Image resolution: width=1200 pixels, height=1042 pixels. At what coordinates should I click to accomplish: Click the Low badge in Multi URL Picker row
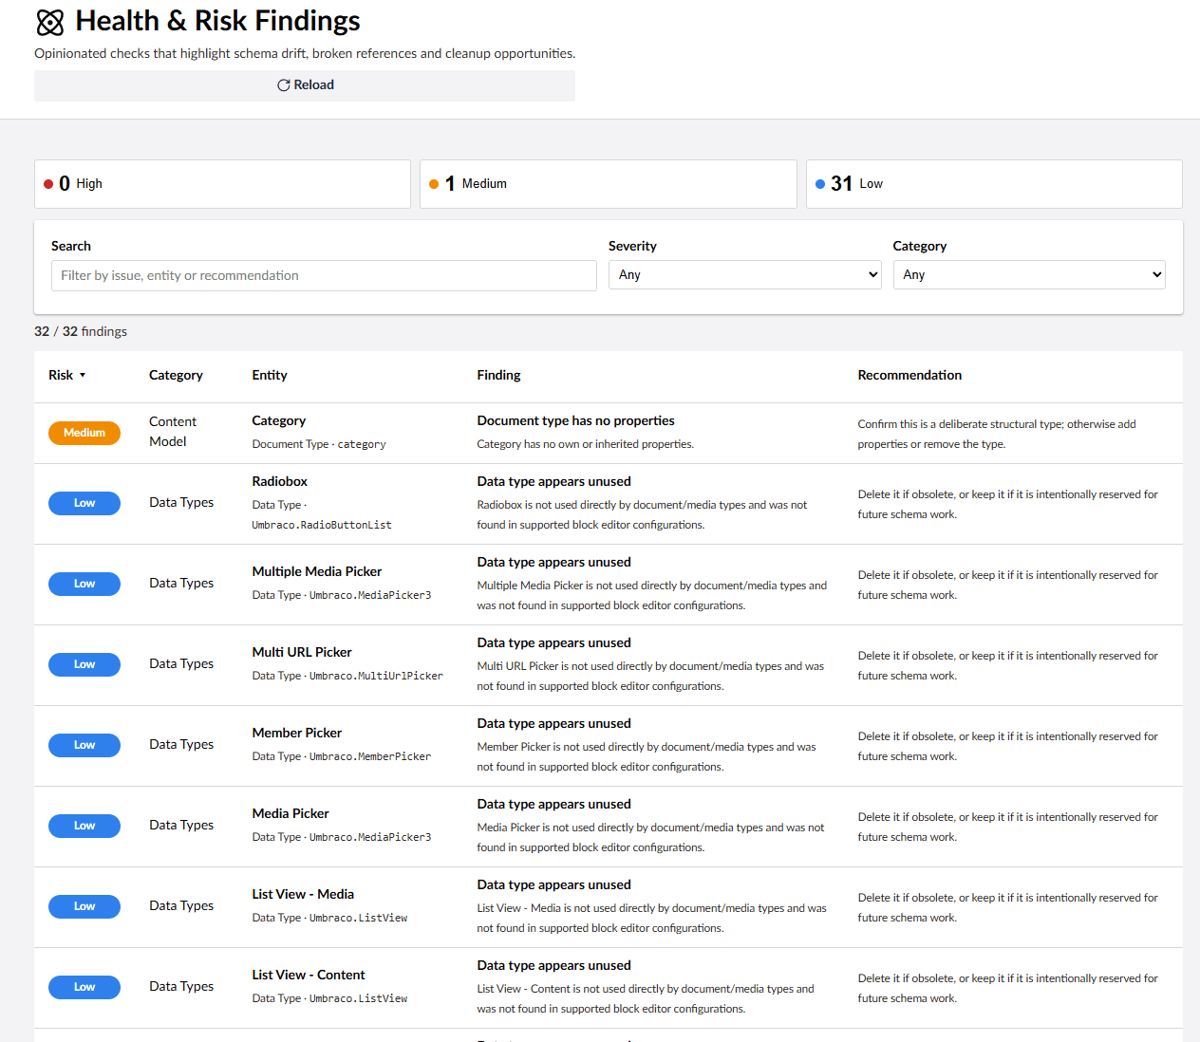click(84, 665)
